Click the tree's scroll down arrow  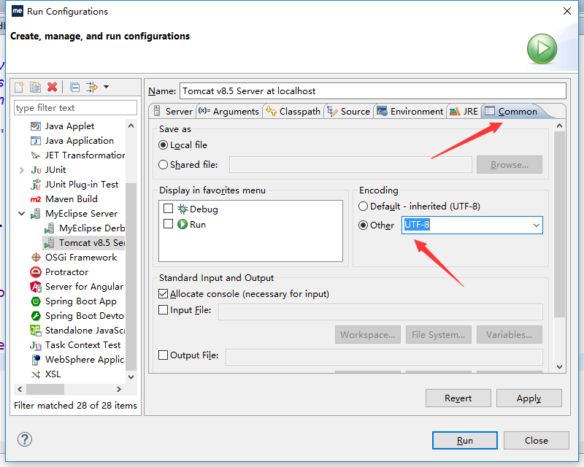click(x=131, y=377)
